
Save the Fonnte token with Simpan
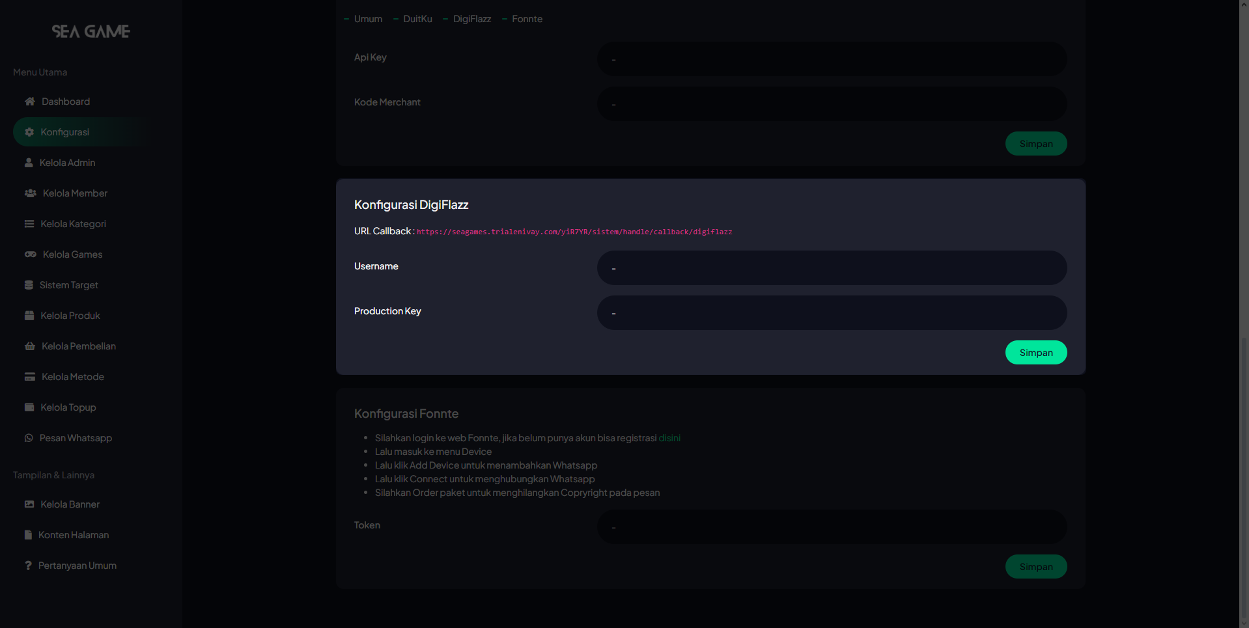tap(1036, 567)
